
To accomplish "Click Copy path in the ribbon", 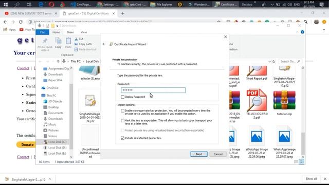I will coord(83,44).
